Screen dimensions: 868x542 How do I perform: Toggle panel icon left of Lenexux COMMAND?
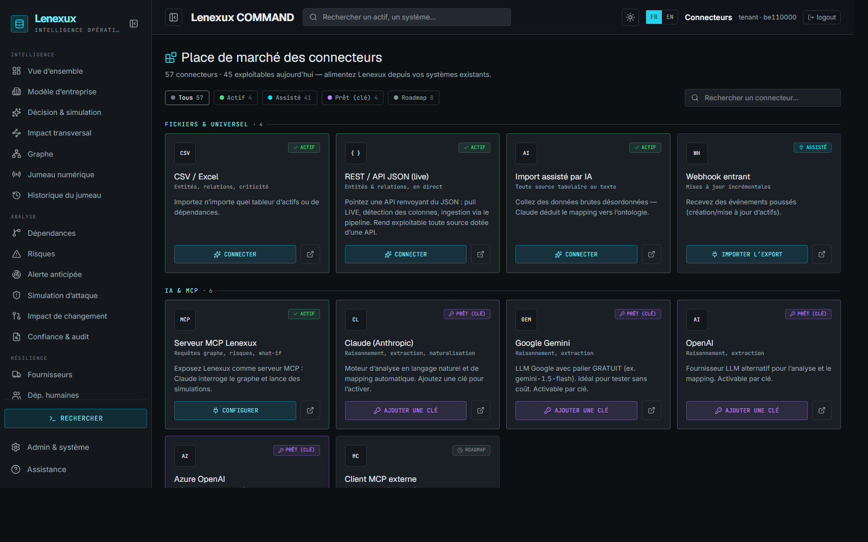174,17
